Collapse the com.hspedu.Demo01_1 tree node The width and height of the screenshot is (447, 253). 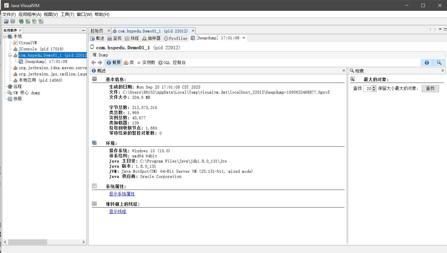click(x=10, y=55)
